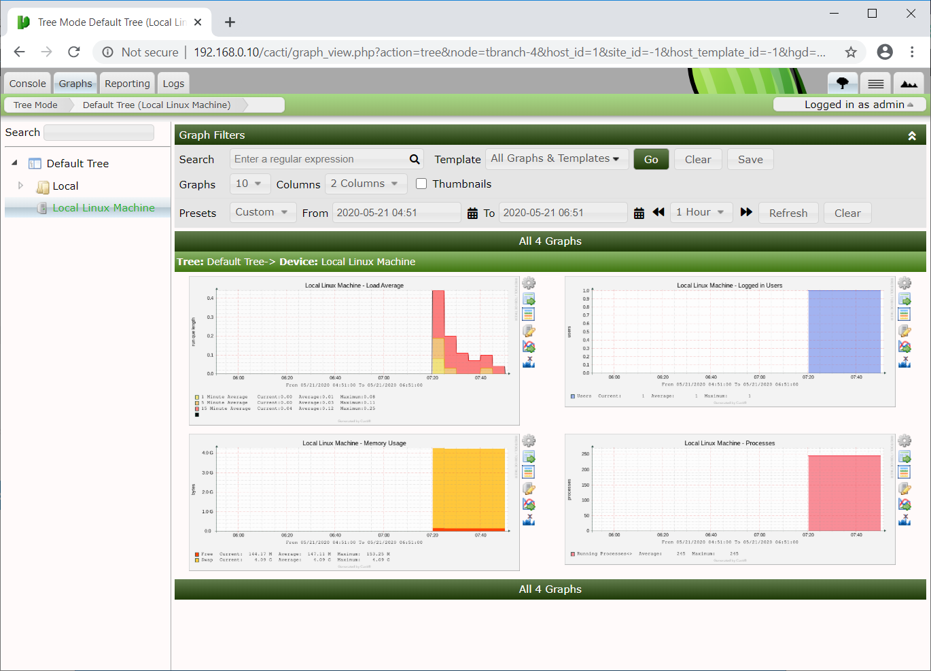The image size is (931, 671).
Task: Click the From date field
Action: (x=397, y=213)
